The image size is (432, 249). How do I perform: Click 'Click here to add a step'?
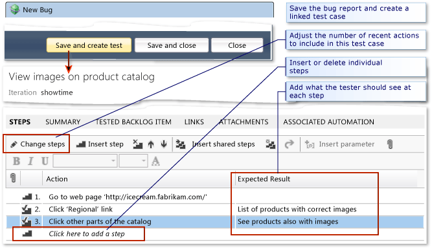click(87, 233)
